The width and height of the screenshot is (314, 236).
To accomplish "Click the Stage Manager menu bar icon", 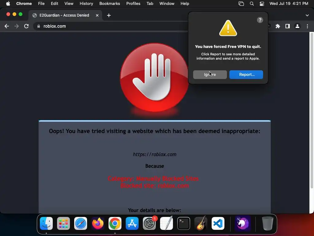I will coord(241,4).
